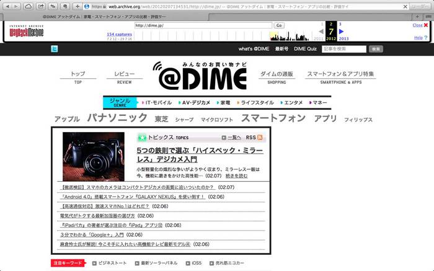Open what's @DIME link
This screenshot has height=271, width=434.
tap(254, 49)
